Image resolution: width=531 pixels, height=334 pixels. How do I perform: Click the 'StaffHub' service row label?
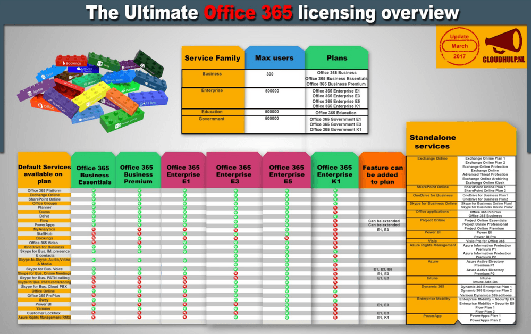click(x=44, y=233)
